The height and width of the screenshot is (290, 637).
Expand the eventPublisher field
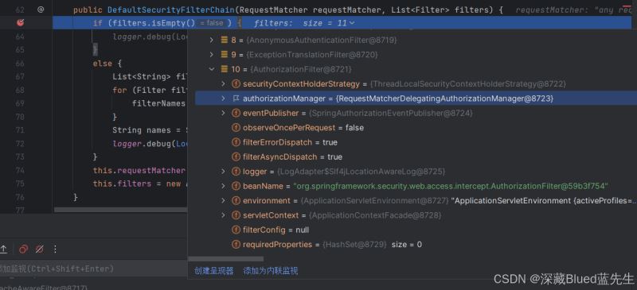(x=223, y=113)
